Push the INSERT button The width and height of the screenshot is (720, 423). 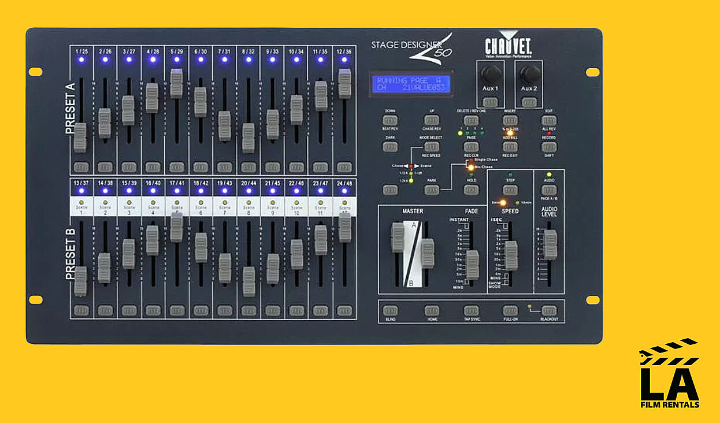[x=510, y=120]
